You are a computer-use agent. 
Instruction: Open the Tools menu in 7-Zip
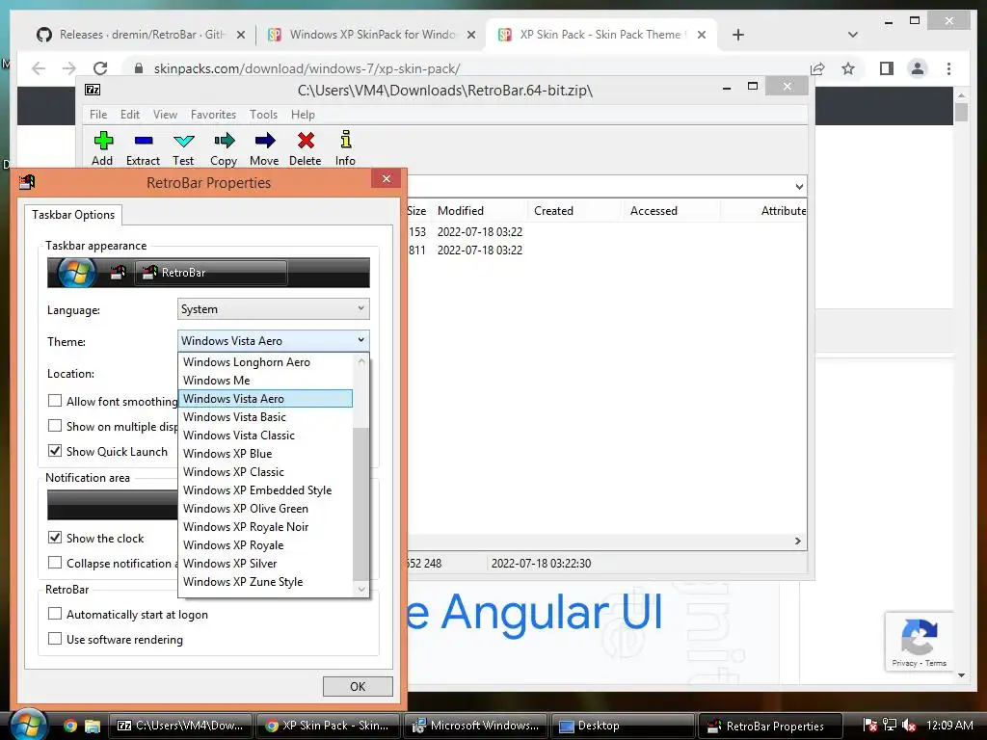tap(263, 115)
